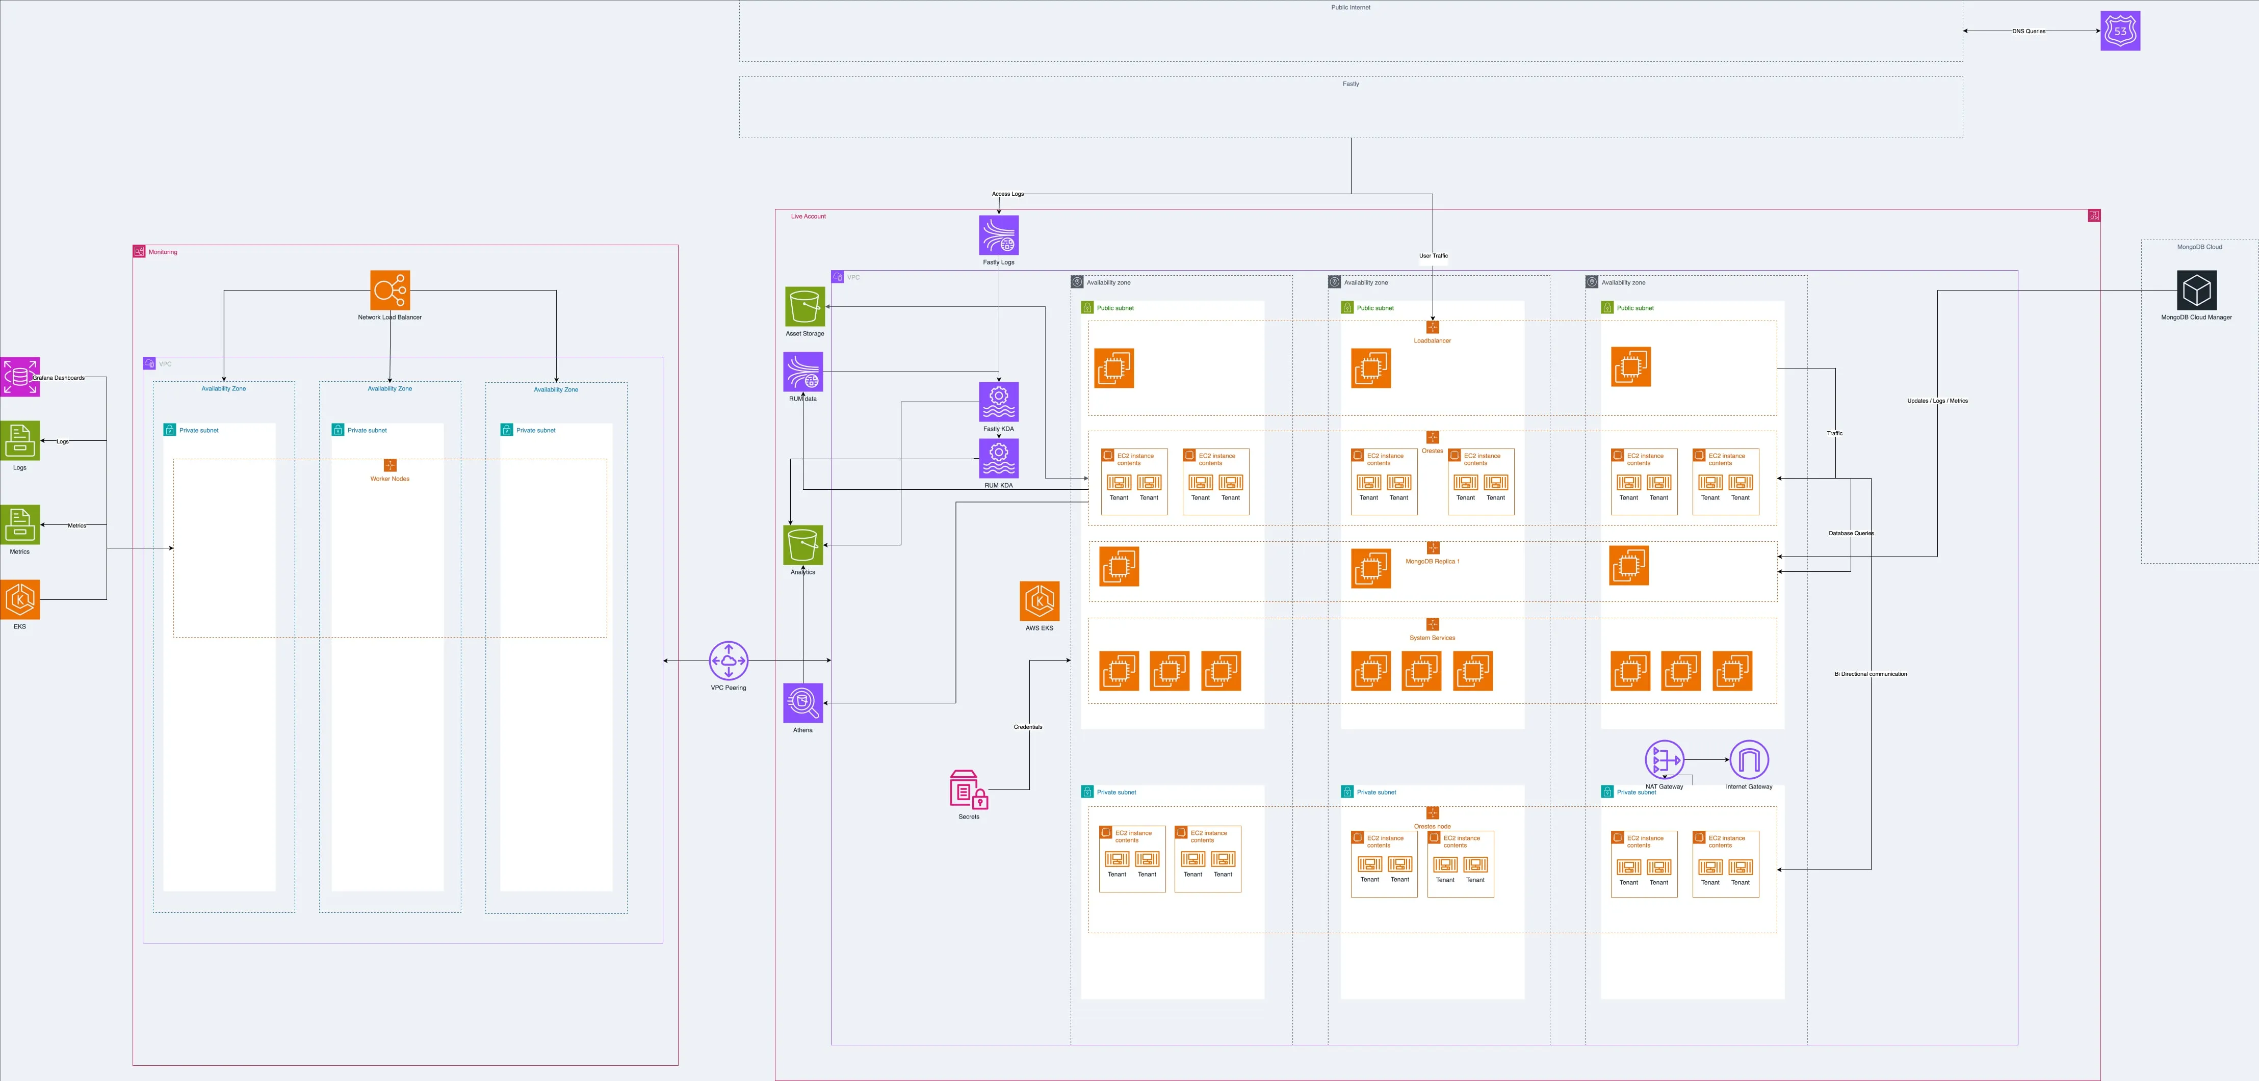Select the Secrets manager icon

(x=969, y=790)
